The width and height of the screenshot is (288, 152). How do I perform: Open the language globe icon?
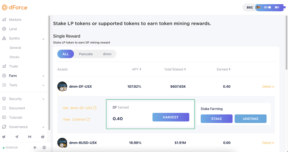44,147
